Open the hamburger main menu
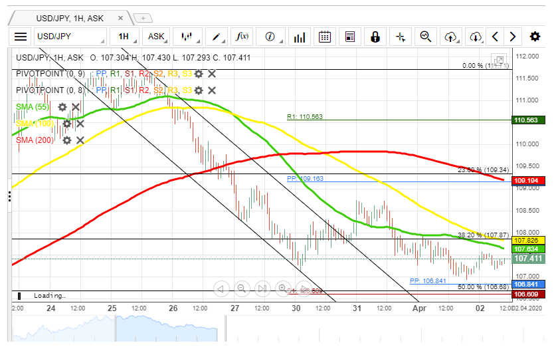Image resolution: width=554 pixels, height=347 pixels. (x=21, y=37)
